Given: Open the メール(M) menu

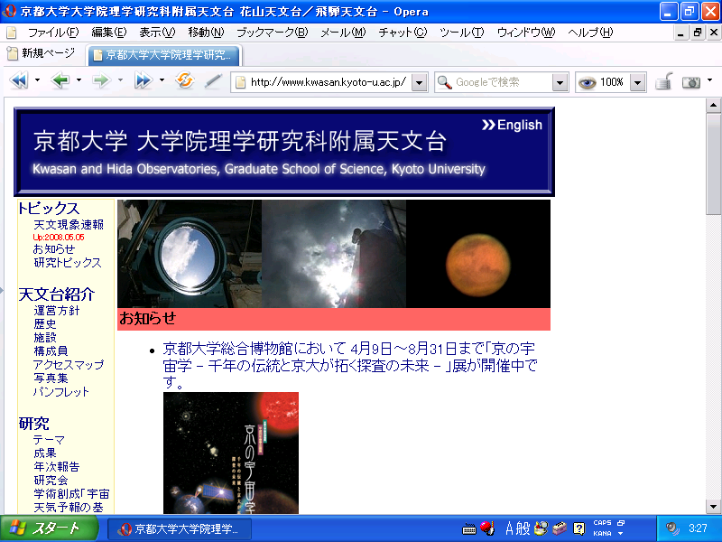Looking at the screenshot, I should 343,33.
